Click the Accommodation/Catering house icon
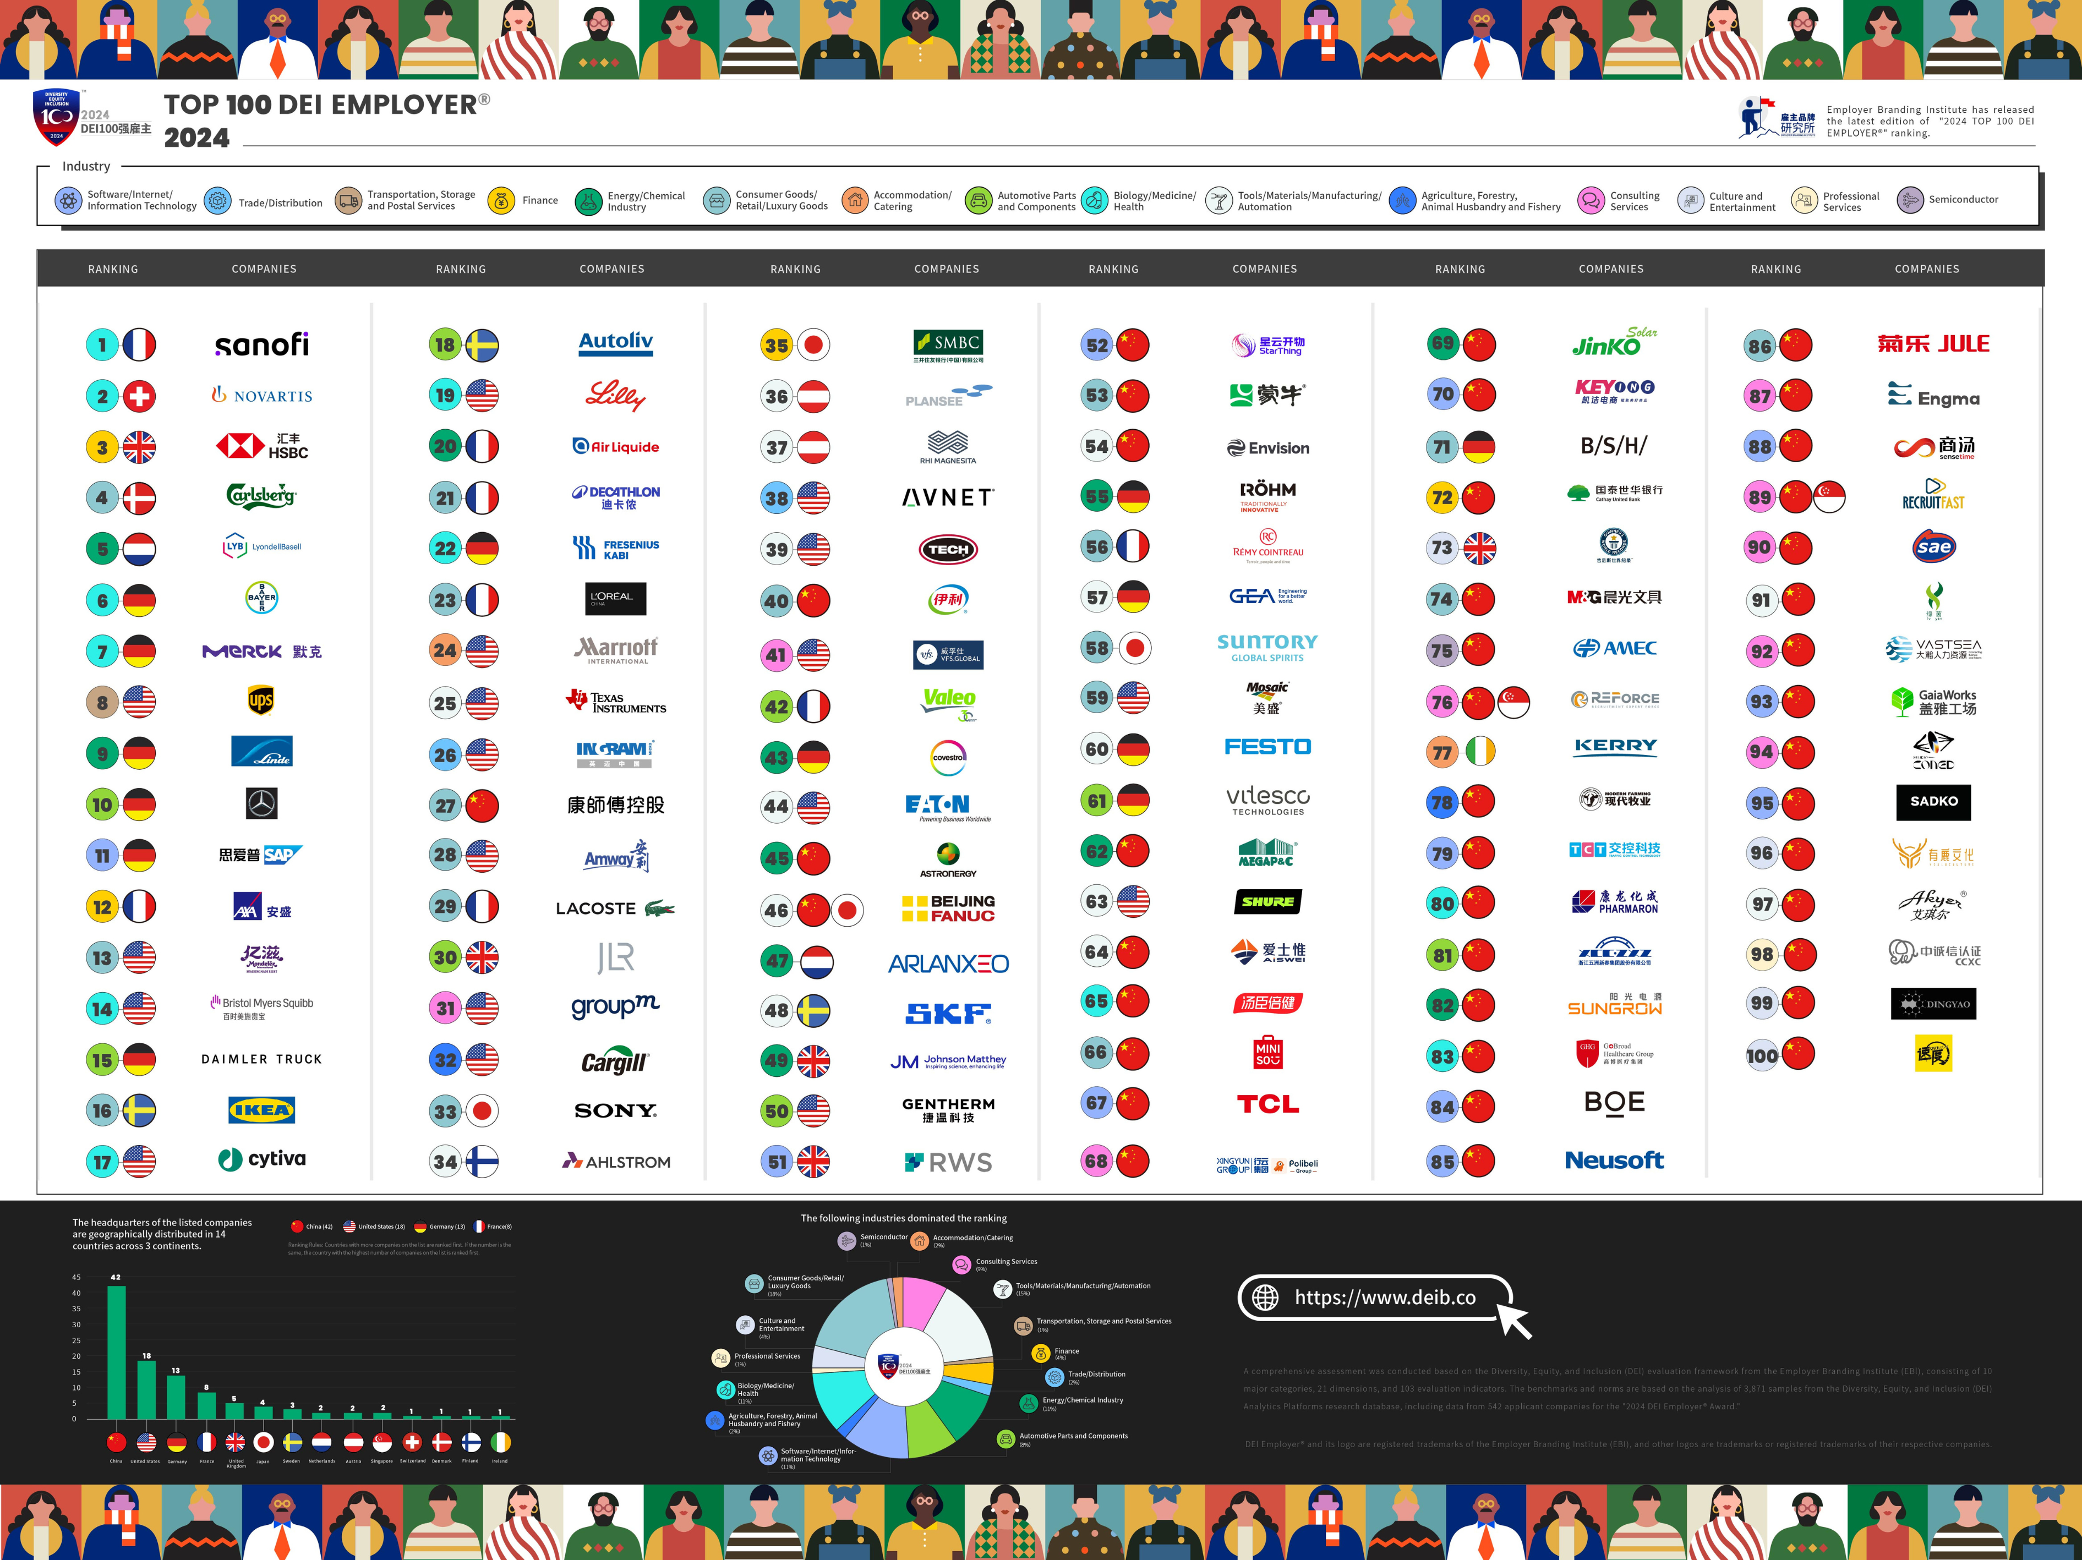This screenshot has width=2082, height=1560. (855, 200)
